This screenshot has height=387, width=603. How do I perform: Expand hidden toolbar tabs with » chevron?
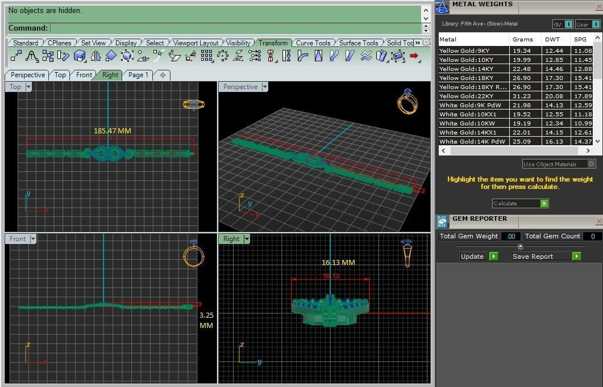pyautogui.click(x=418, y=43)
